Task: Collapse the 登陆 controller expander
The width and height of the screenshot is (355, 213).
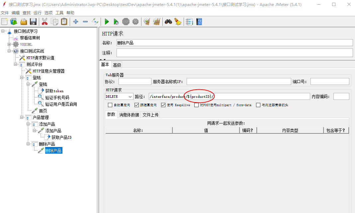Action: [22, 78]
